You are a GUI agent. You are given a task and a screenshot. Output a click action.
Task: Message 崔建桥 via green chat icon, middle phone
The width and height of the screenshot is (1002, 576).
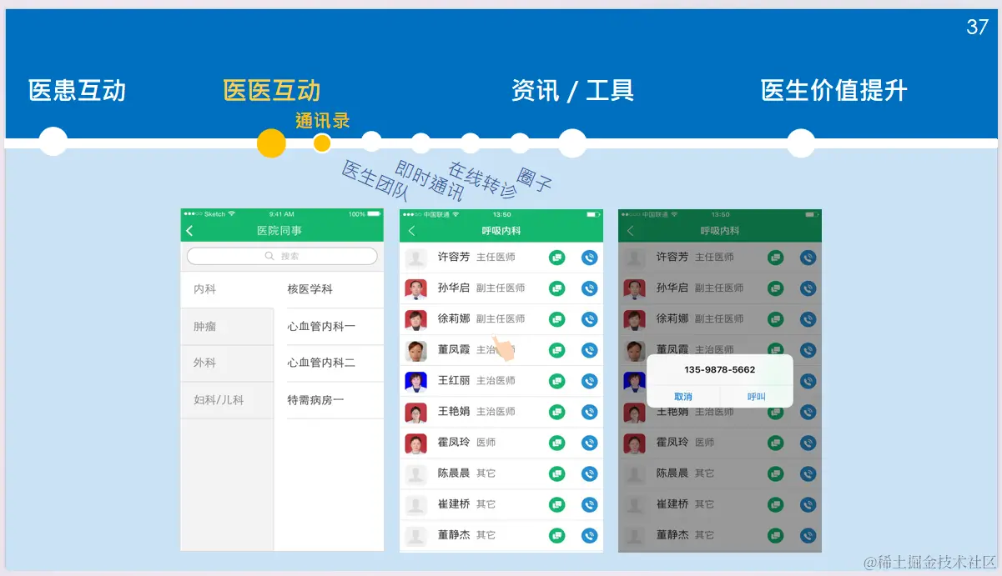pyautogui.click(x=557, y=504)
